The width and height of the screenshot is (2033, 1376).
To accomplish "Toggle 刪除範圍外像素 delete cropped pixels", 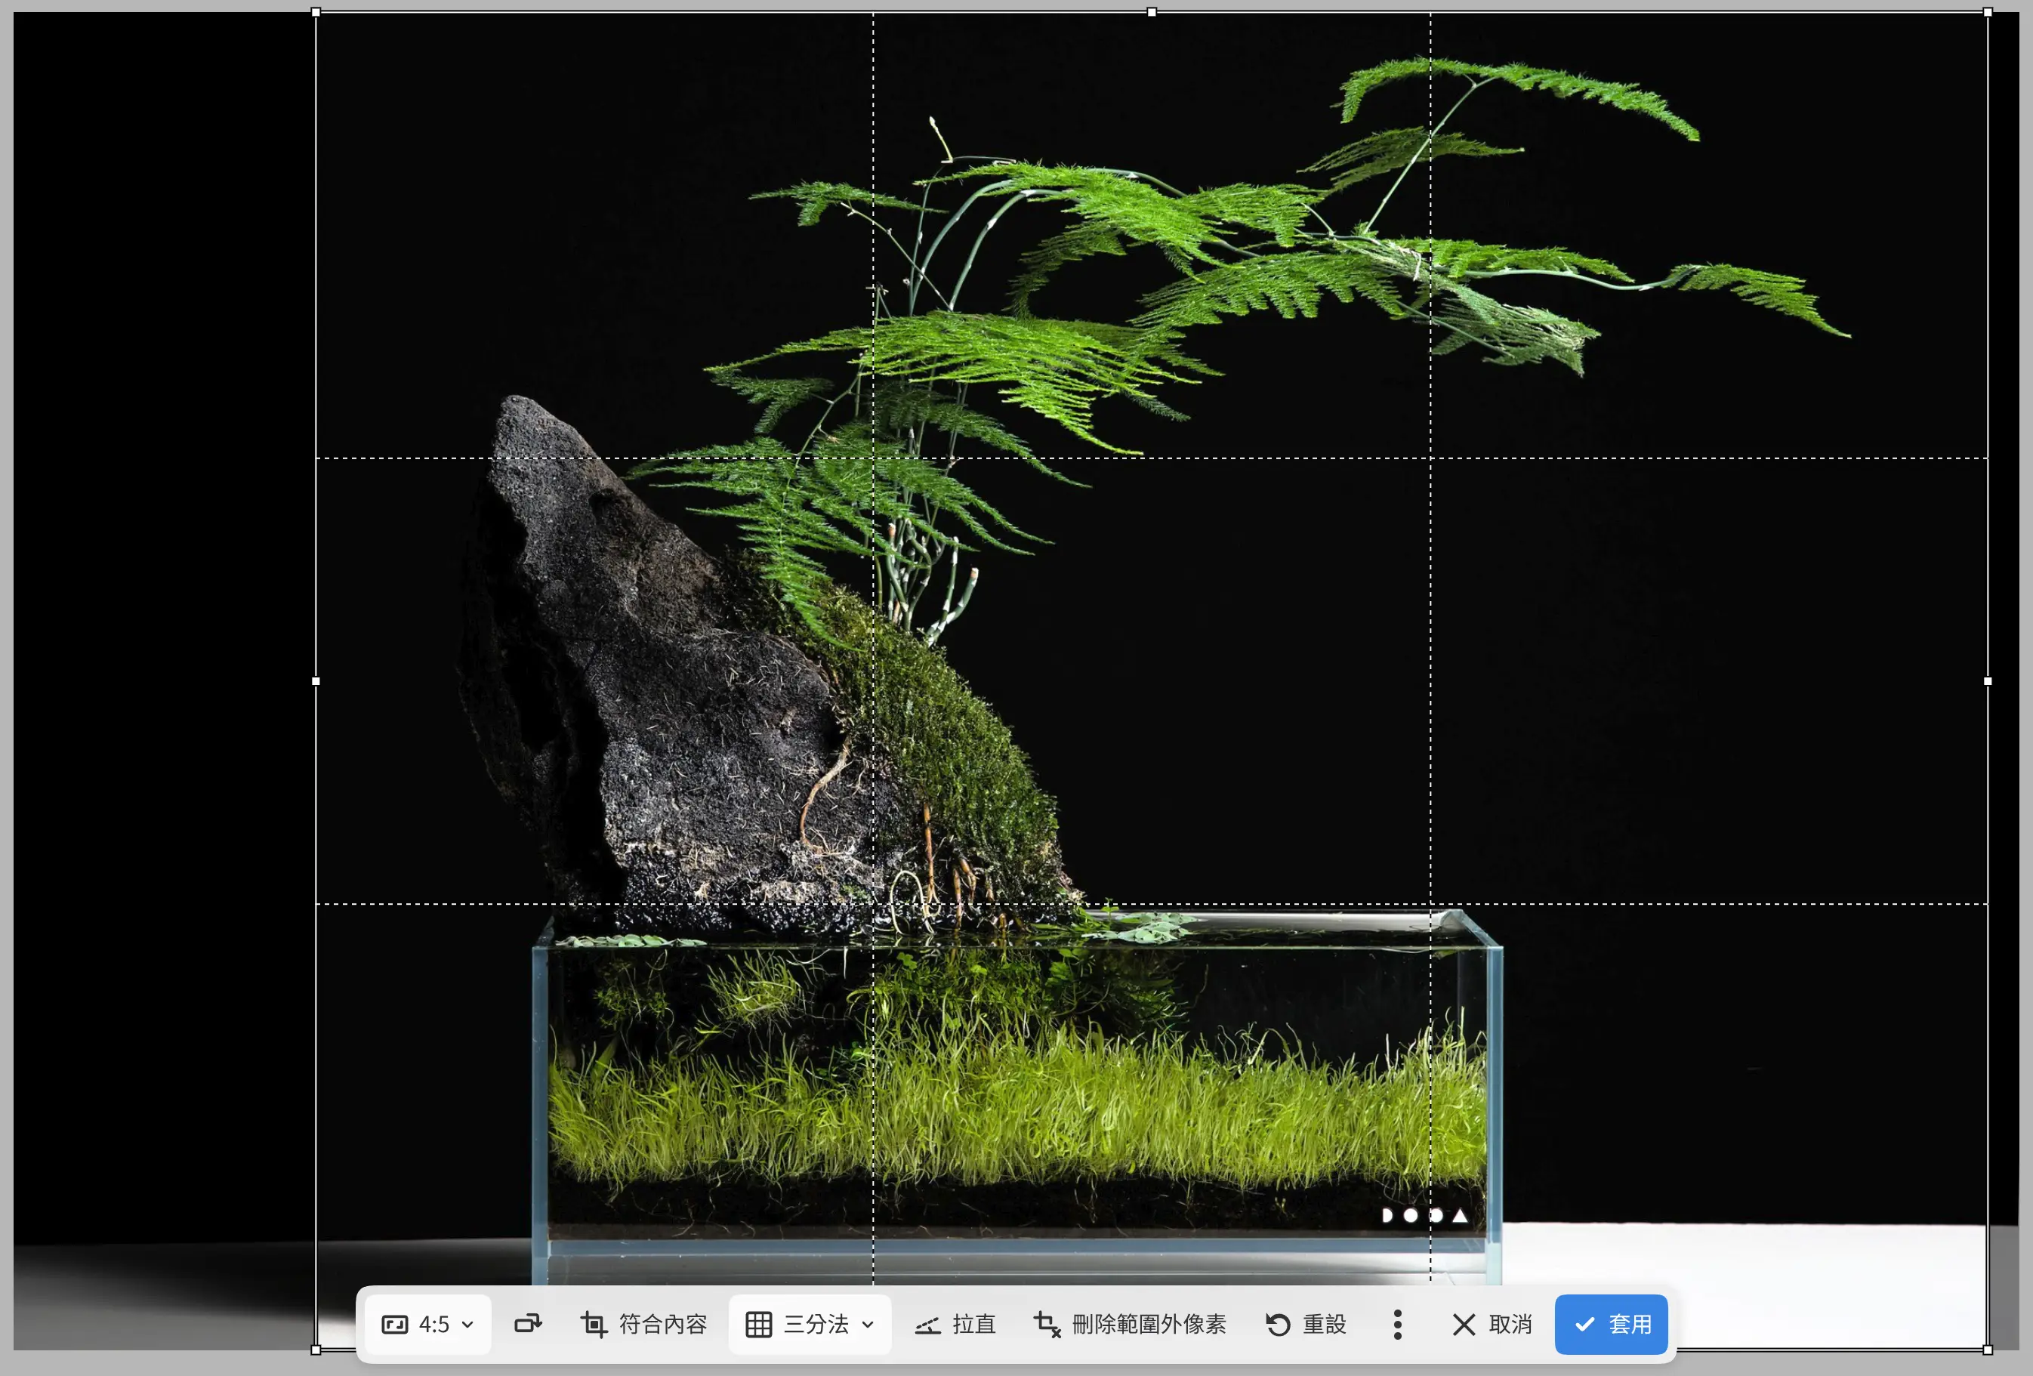I will 1129,1324.
